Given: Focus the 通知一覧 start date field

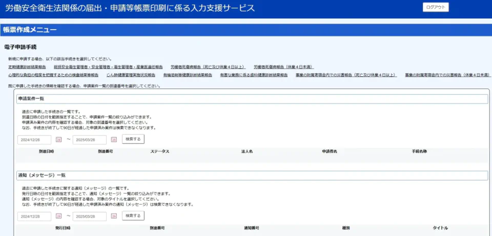Looking at the screenshot, I should click(34, 216).
